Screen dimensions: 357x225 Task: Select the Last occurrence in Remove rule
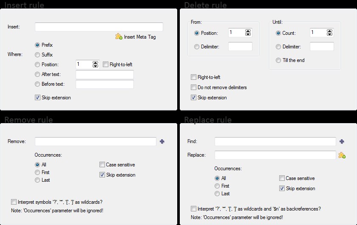[37, 180]
